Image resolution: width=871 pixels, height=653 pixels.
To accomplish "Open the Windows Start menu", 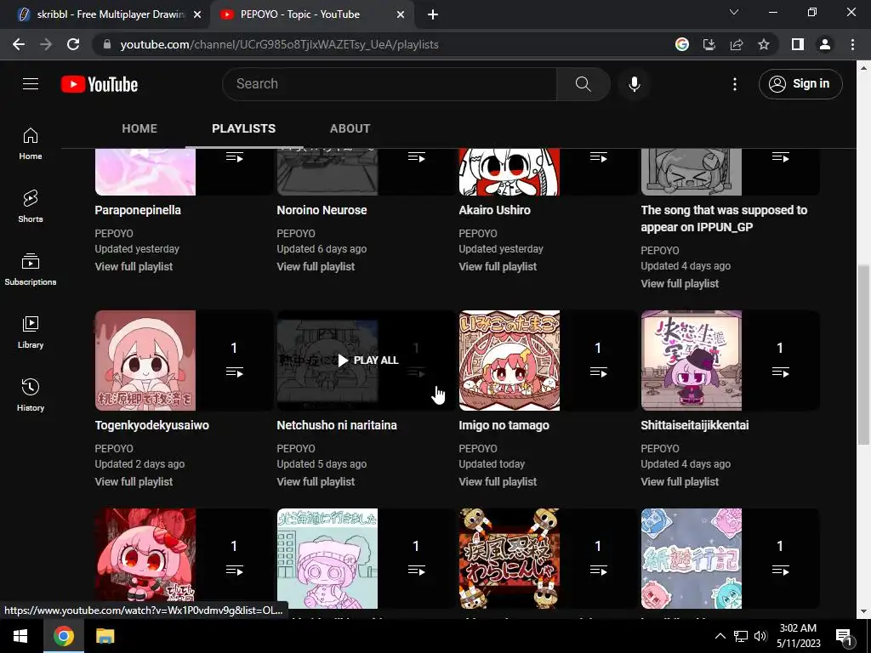I will coord(20,636).
